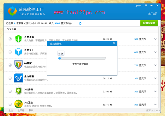This screenshot has height=116, width=165.
Task: Click the 百度卫士 blue cube icon
Action: coord(19,52)
